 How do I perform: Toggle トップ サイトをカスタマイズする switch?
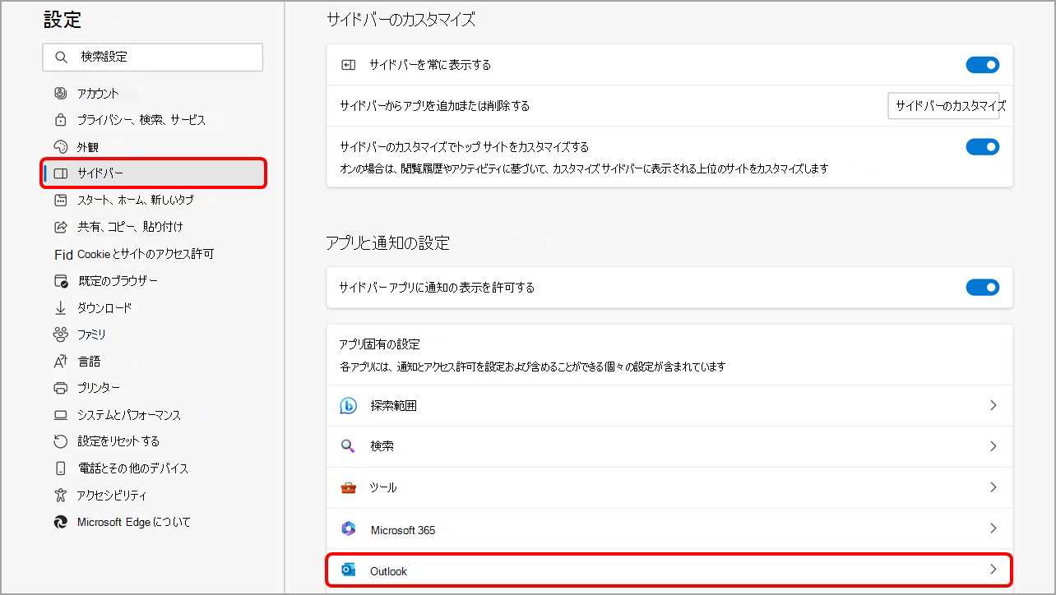click(982, 147)
